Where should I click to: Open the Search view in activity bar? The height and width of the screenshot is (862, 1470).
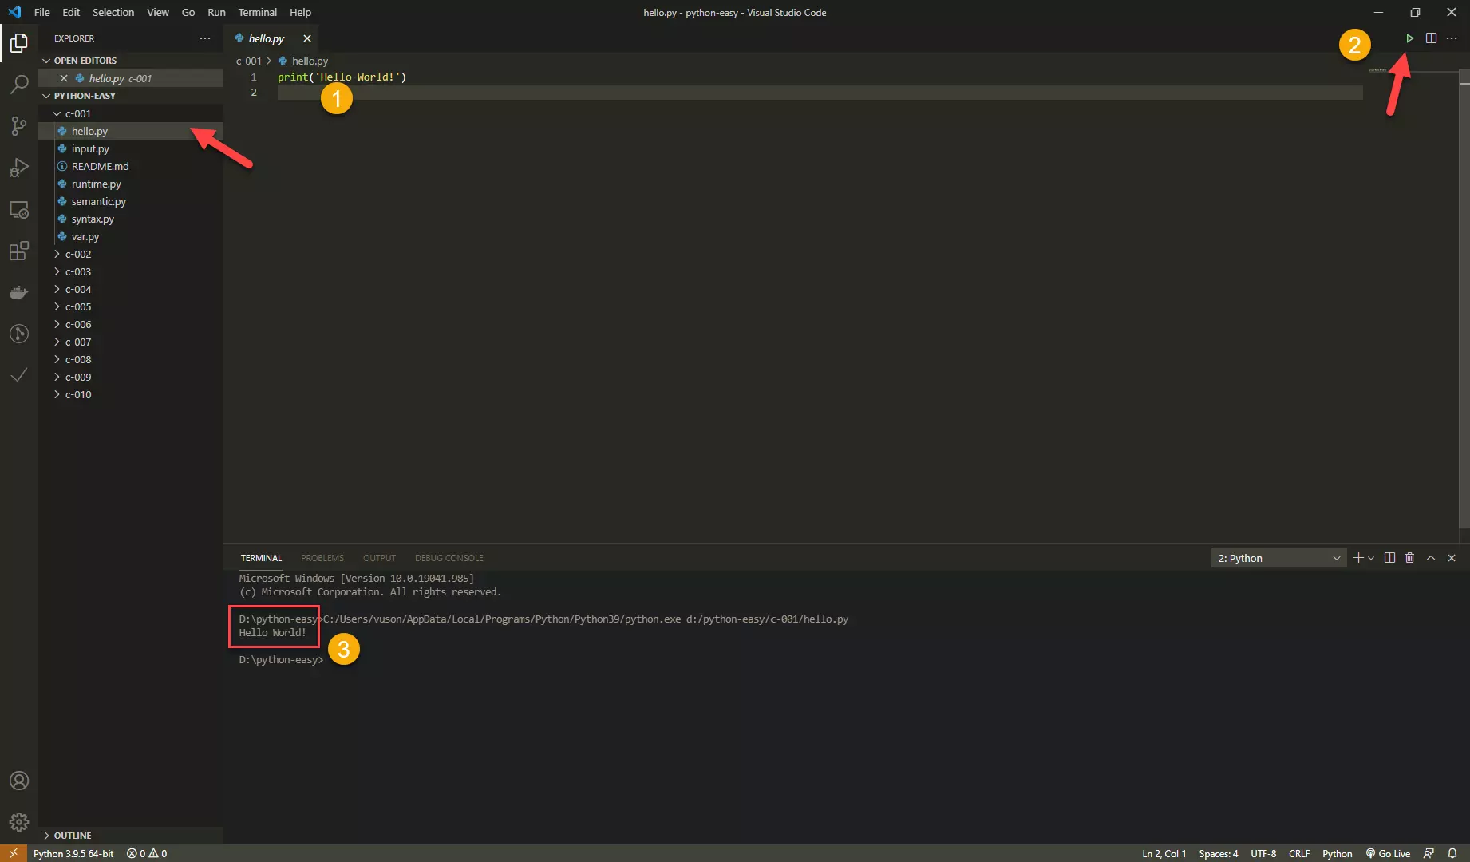pos(19,84)
